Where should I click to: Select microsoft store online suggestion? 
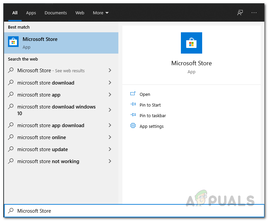[42, 137]
